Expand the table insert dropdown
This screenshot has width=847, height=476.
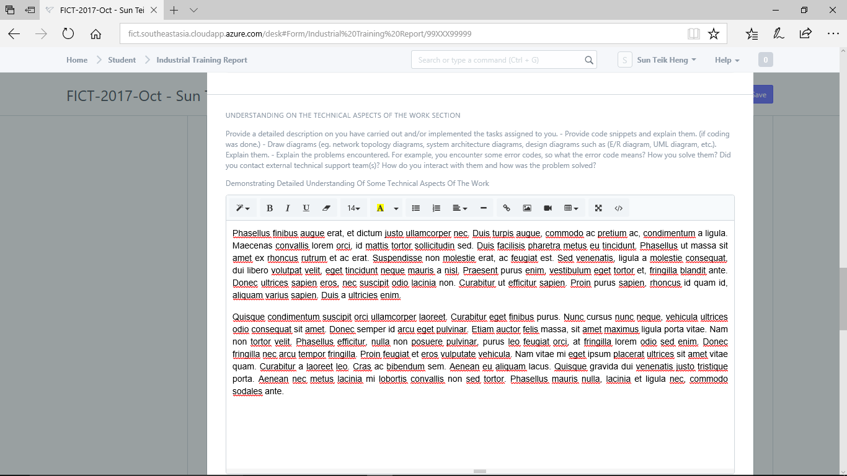[571, 208]
